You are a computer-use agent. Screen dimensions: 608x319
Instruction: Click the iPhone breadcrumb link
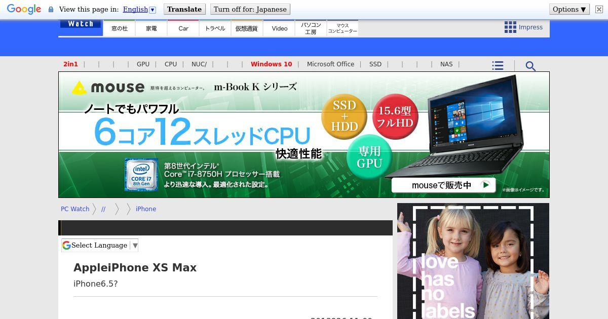[x=146, y=209]
